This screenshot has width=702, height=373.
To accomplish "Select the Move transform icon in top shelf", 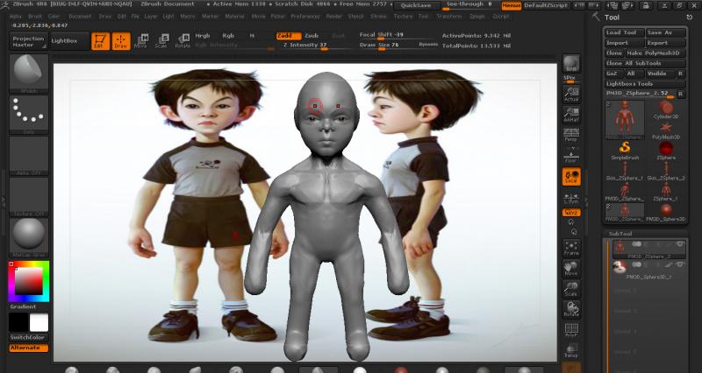I will [x=140, y=40].
